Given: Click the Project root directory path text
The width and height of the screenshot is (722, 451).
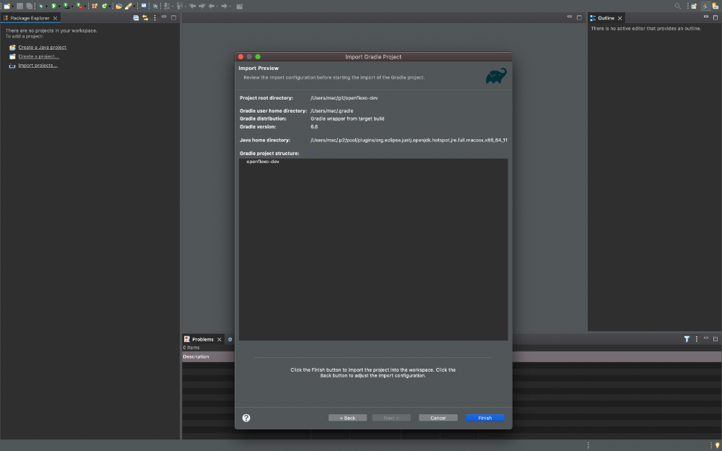Looking at the screenshot, I should (344, 98).
